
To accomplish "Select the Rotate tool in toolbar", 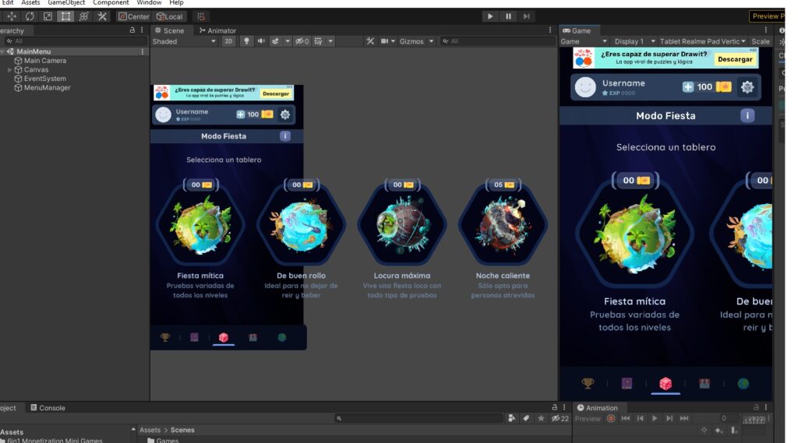I will point(30,16).
